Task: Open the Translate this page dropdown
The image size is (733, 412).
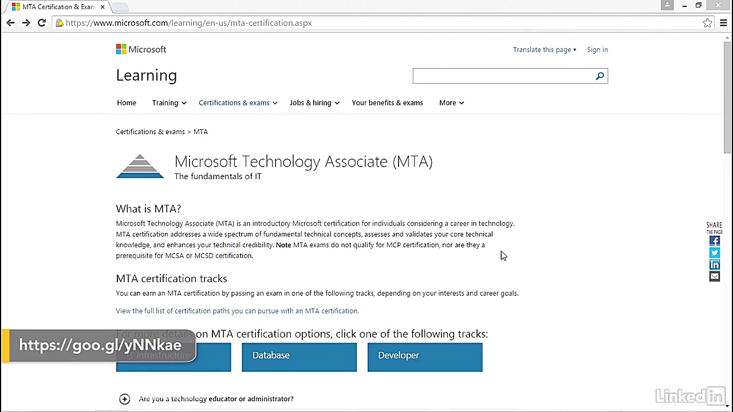Action: [x=544, y=50]
